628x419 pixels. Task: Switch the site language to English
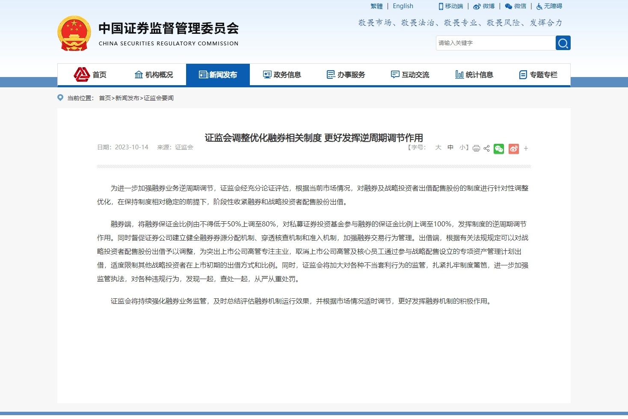tap(403, 6)
